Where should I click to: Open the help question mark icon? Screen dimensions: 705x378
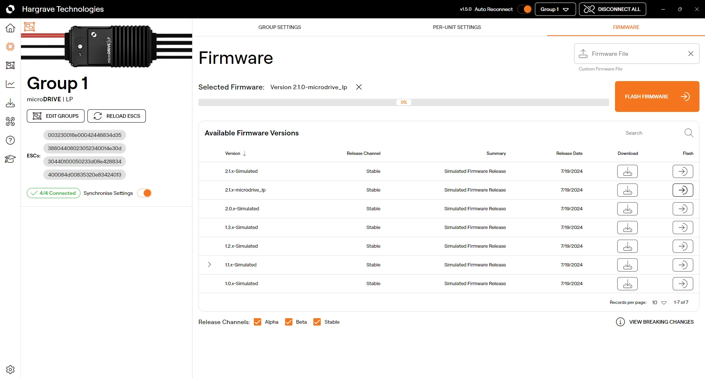click(10, 140)
